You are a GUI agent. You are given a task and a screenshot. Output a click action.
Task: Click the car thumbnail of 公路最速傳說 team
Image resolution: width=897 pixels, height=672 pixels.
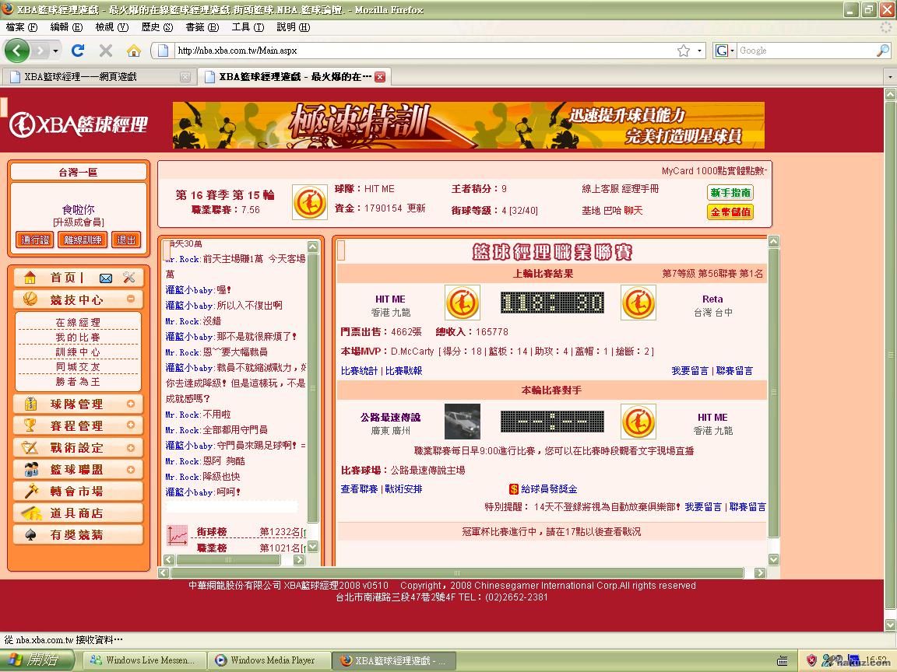(x=463, y=422)
